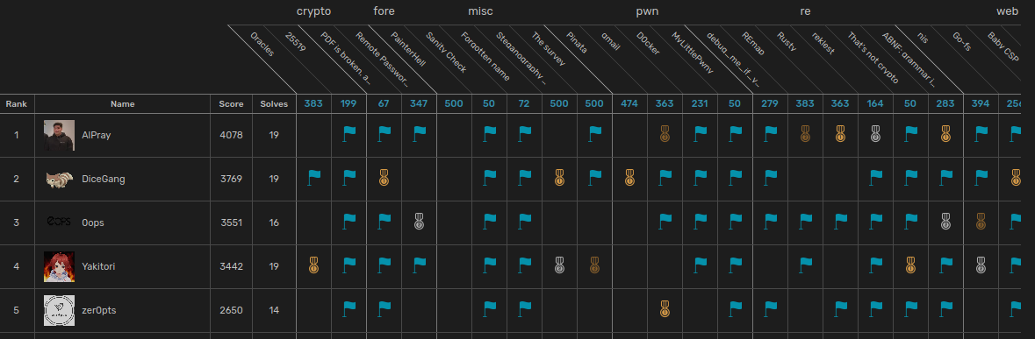The width and height of the screenshot is (1035, 339).
Task: Click the zer0pts team avatar
Action: tap(60, 310)
